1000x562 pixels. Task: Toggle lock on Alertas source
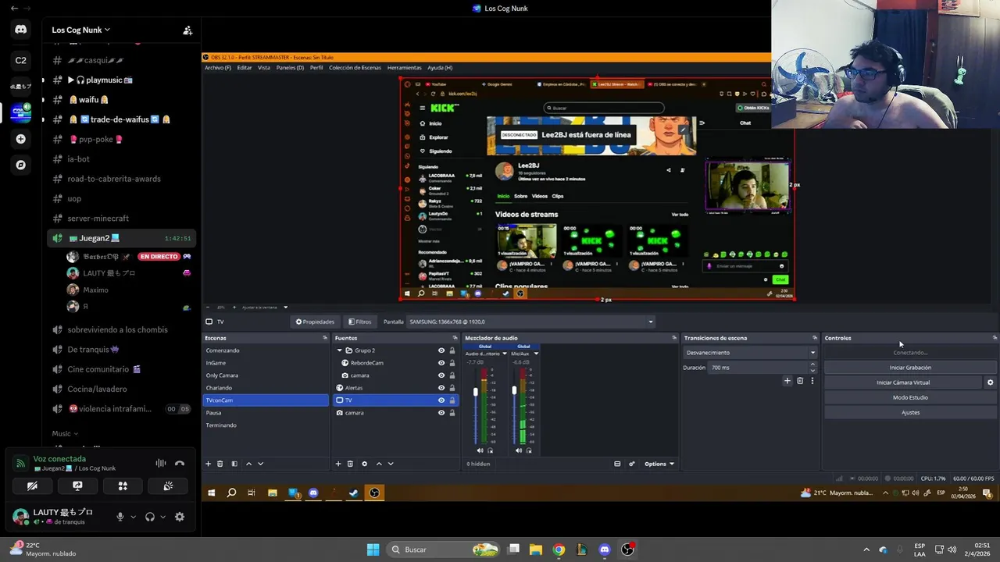click(452, 388)
